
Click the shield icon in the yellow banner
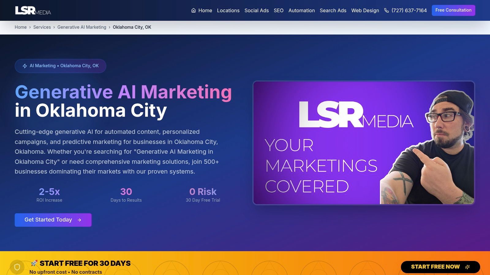point(17,267)
